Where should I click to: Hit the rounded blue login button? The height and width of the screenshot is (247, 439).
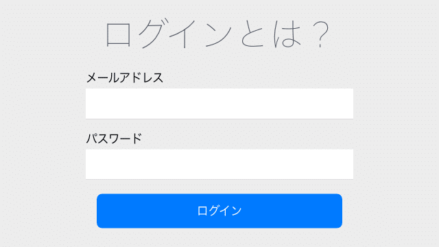coord(219,211)
